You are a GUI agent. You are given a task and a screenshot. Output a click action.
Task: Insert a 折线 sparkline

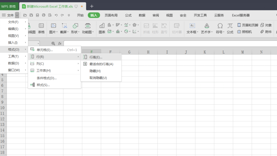[147, 28]
